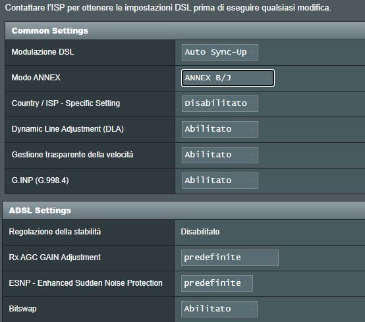Expand Country / ISP Specific Setting dropdown
The height and width of the screenshot is (322, 365).
pyautogui.click(x=220, y=103)
